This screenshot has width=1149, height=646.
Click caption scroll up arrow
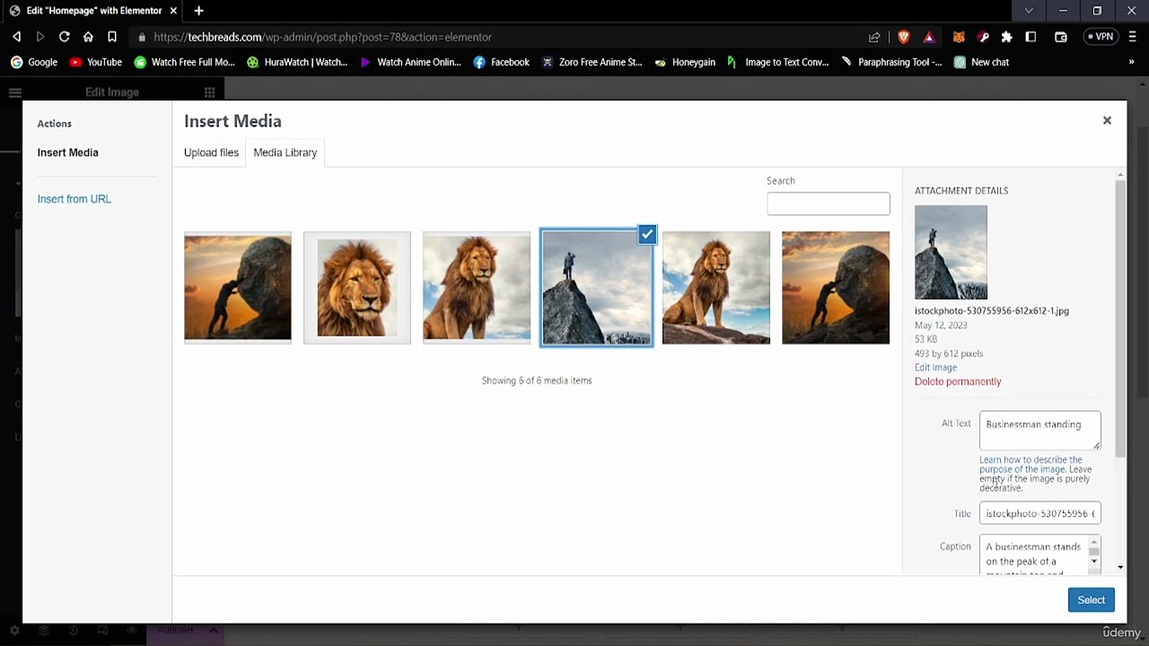(1093, 543)
